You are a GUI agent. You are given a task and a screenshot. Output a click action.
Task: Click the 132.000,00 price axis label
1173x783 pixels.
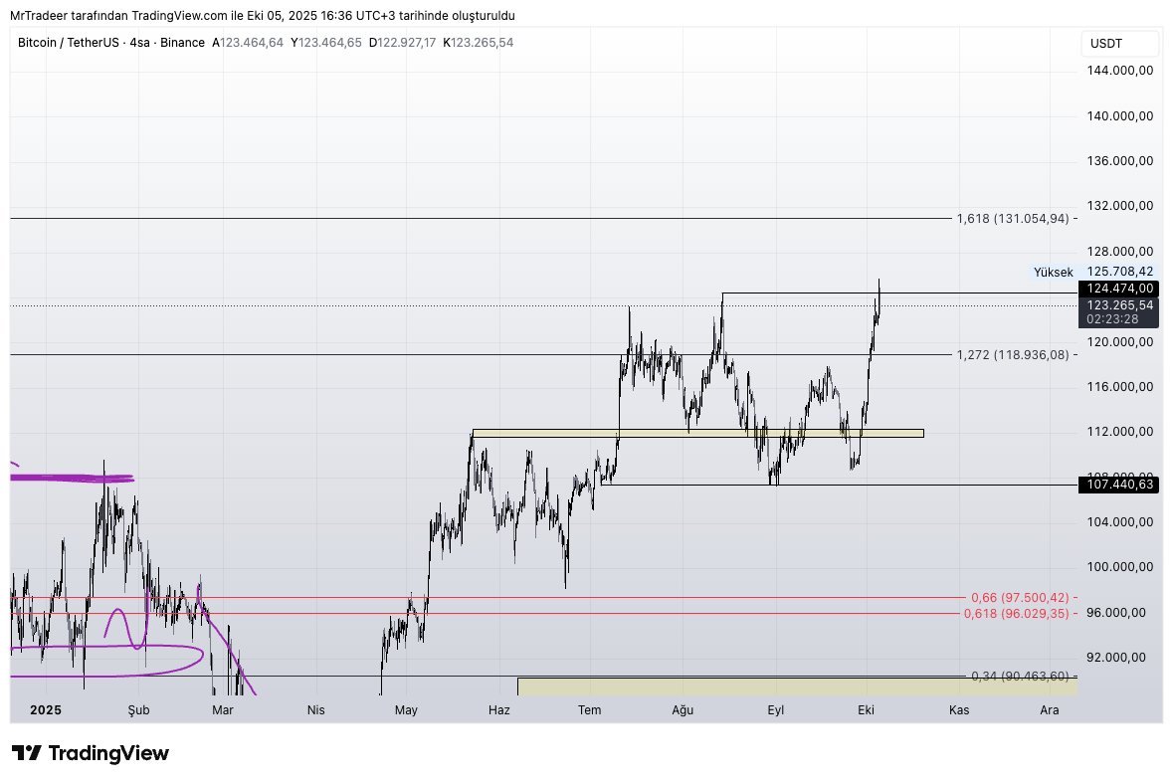point(1120,206)
